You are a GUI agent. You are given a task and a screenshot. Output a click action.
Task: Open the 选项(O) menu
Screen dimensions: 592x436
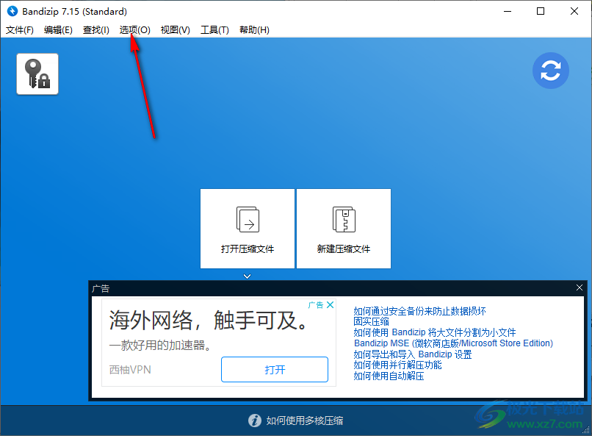pos(135,30)
